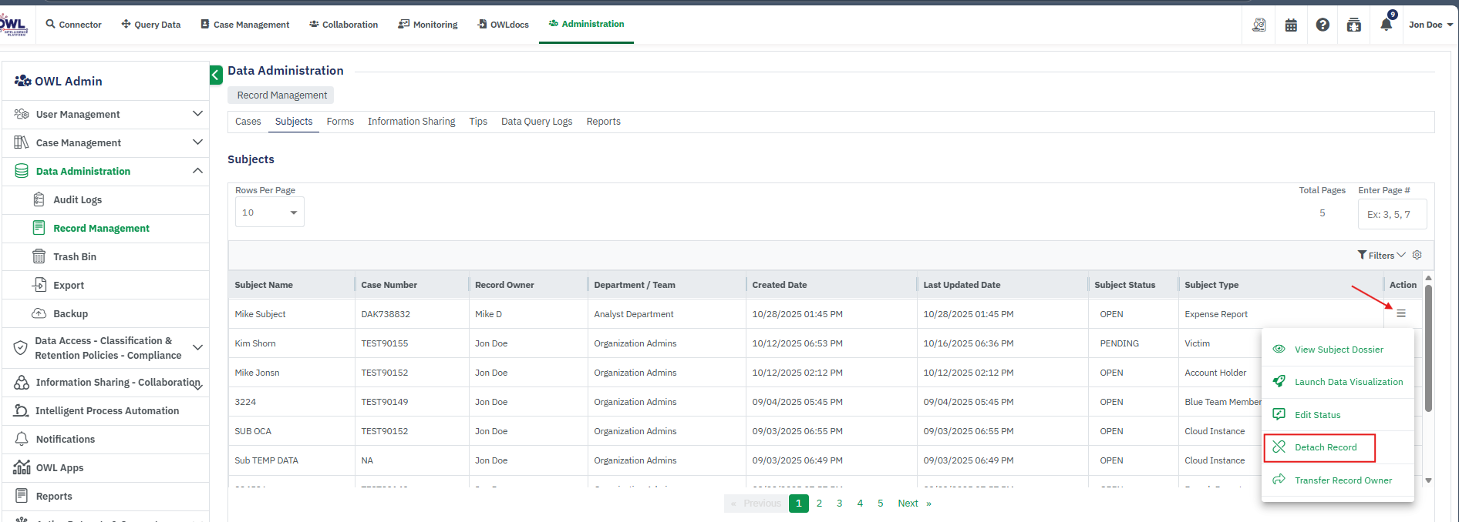Collapse sidebar with green arrow button

pos(216,75)
